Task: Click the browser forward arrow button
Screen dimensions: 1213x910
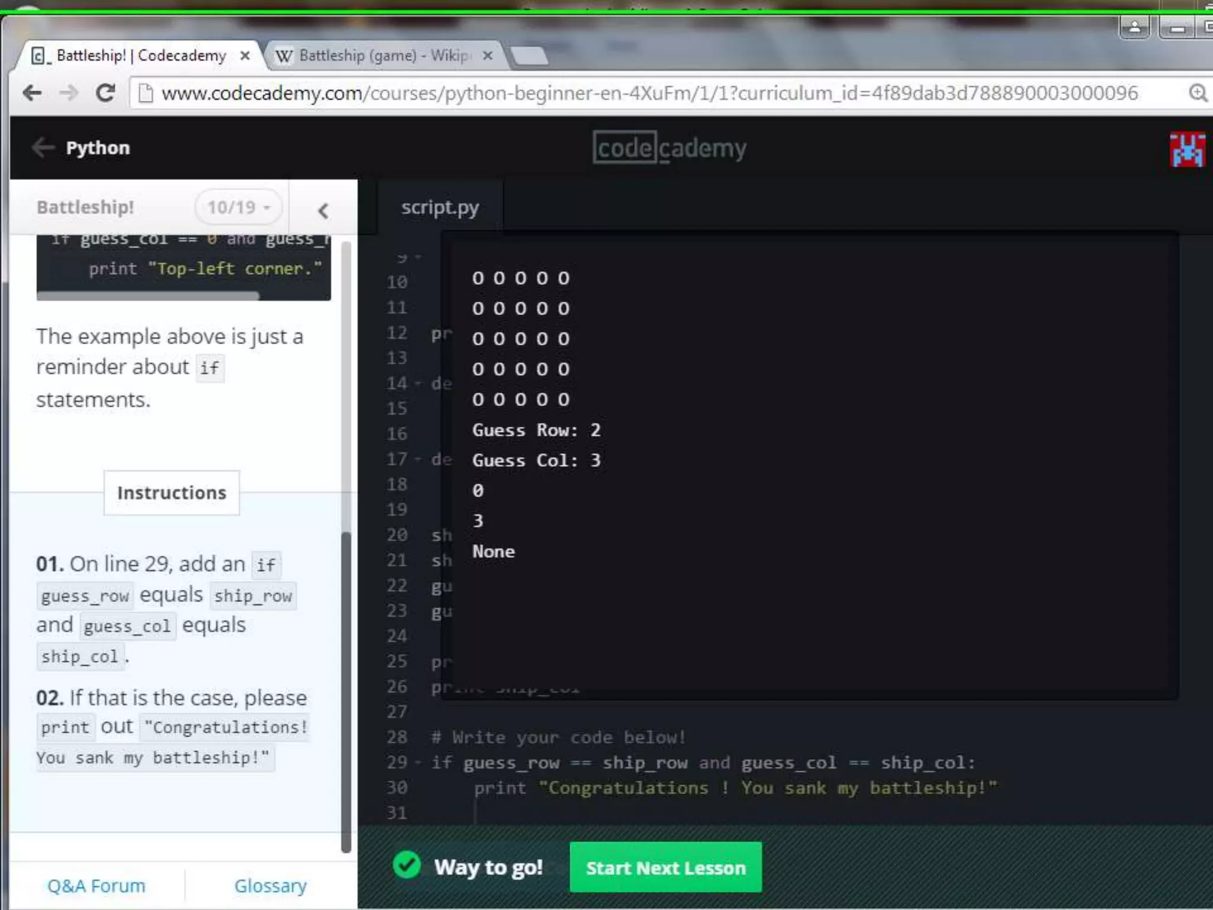Action: coord(69,93)
